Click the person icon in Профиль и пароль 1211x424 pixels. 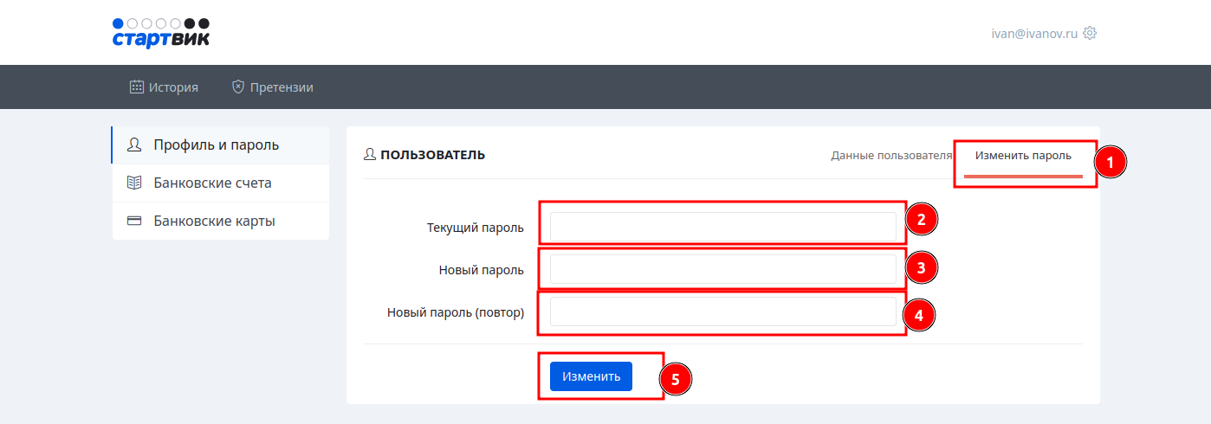(134, 145)
